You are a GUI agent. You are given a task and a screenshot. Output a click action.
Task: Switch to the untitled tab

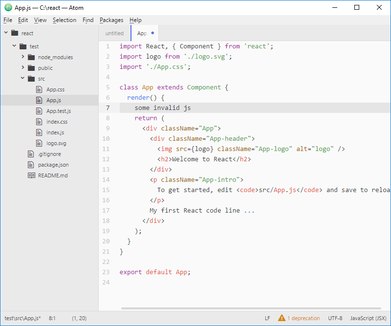coord(114,33)
